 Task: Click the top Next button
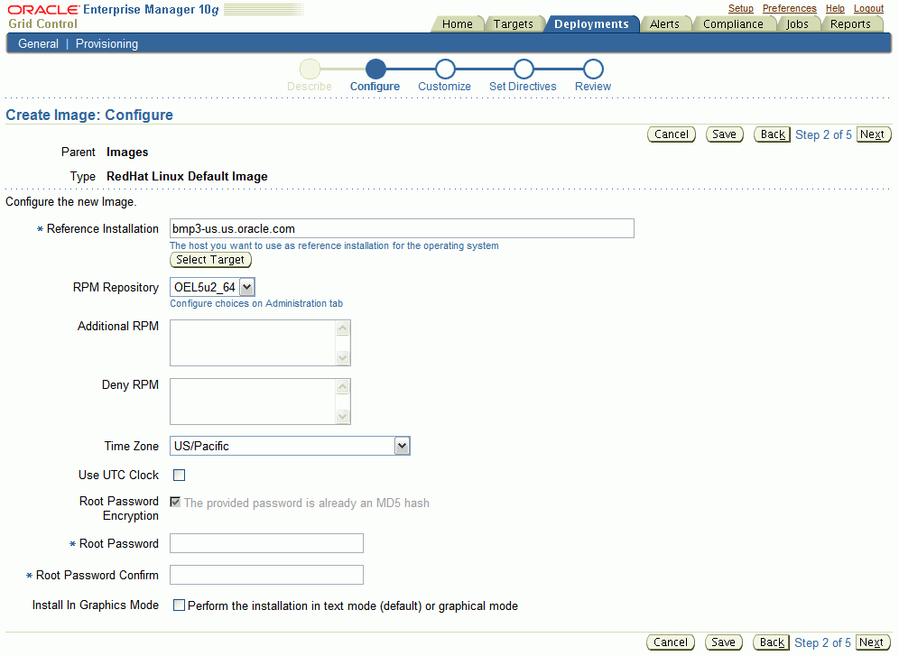pyautogui.click(x=874, y=134)
